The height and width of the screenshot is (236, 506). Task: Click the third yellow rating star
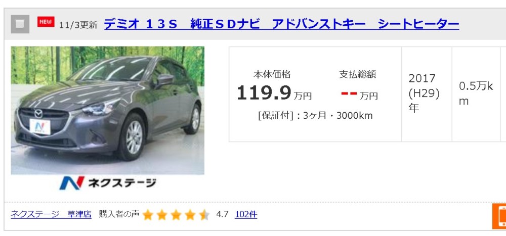tap(176, 215)
